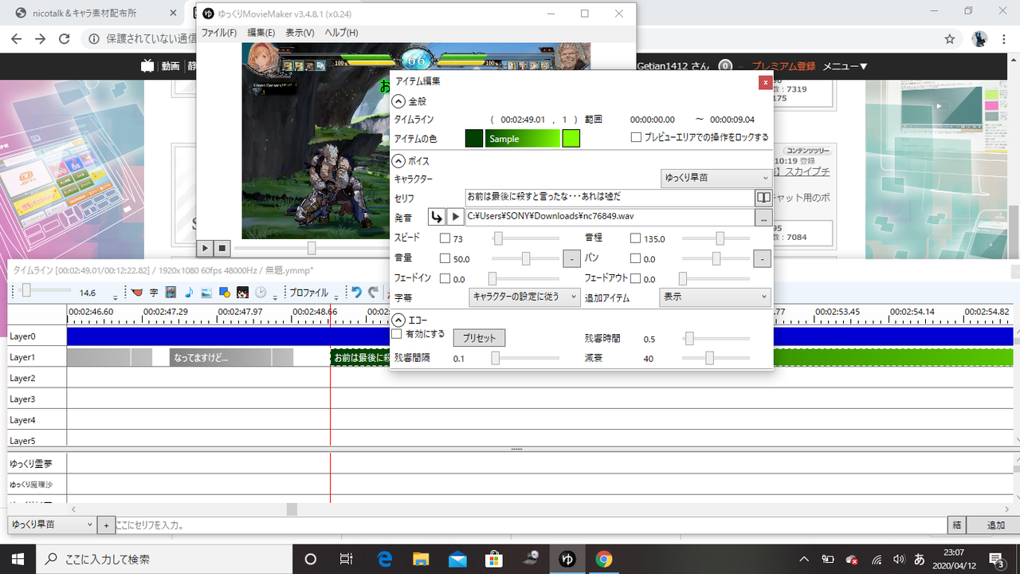Toggle the 音程 checkbox
This screenshot has height=574, width=1020.
[x=635, y=238]
